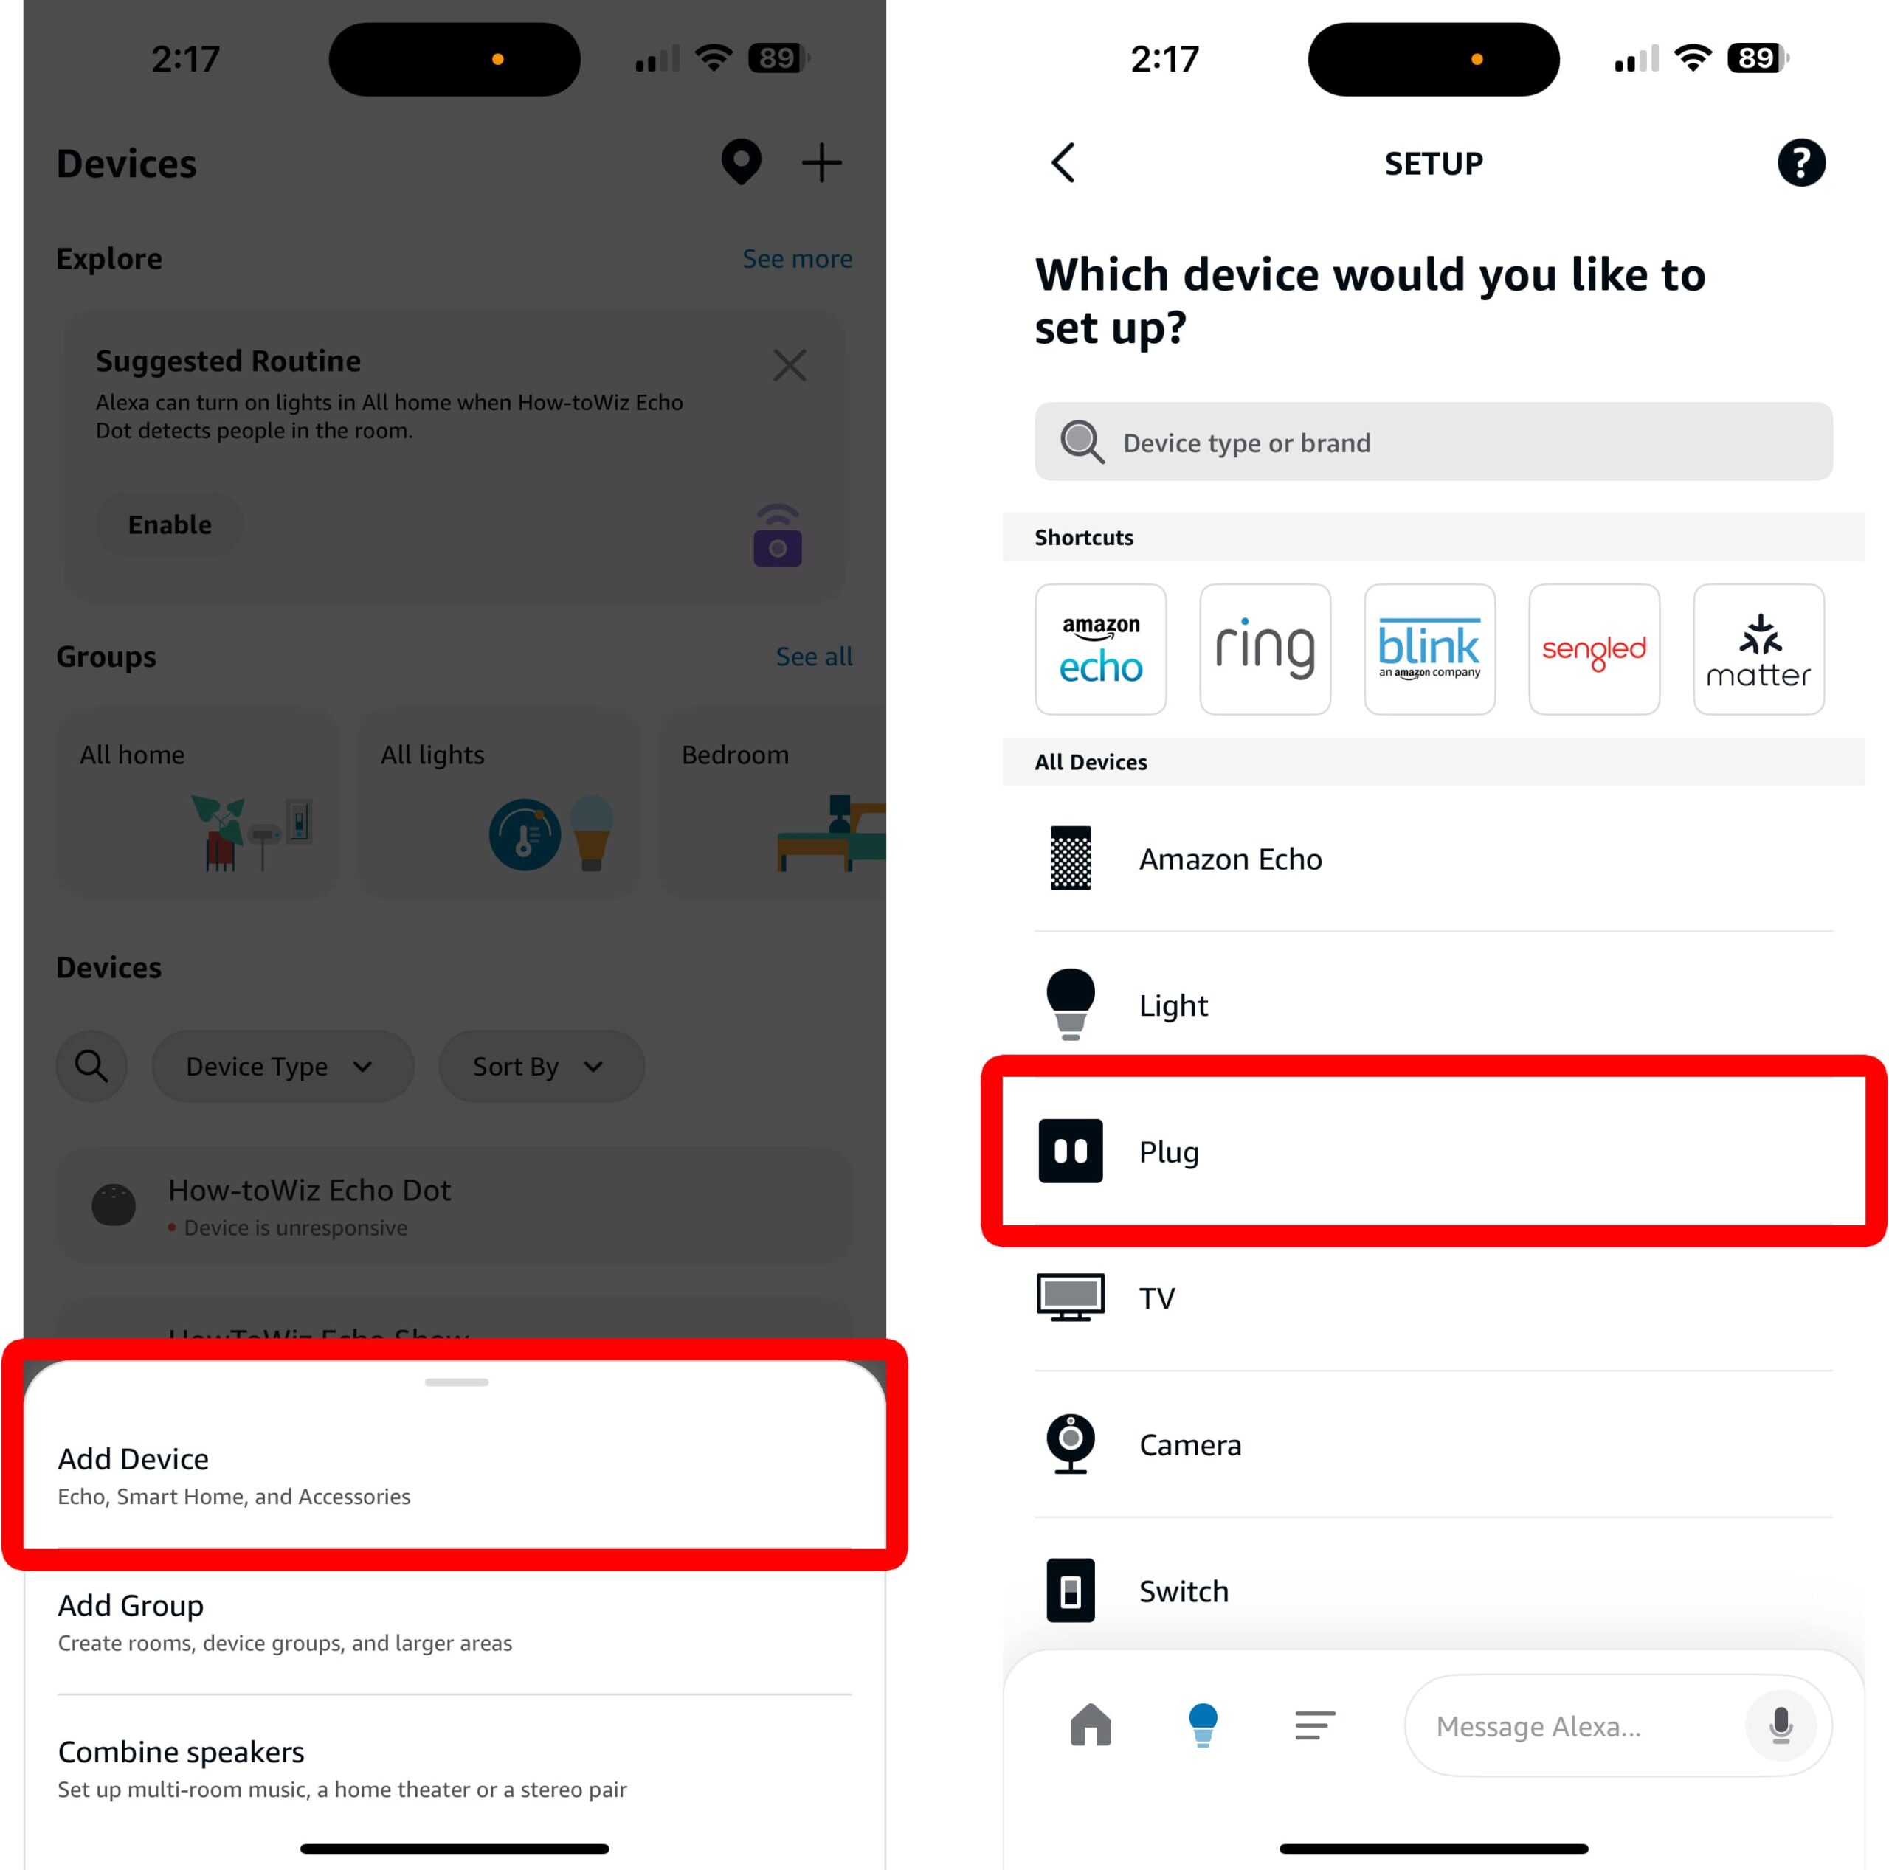This screenshot has height=1870, width=1889.
Task: Tap Add Group option
Action: click(x=455, y=1623)
